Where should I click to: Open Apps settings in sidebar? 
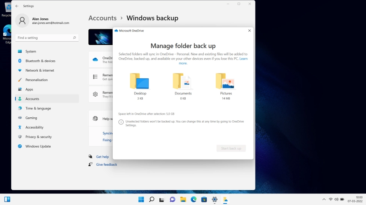coord(47,89)
